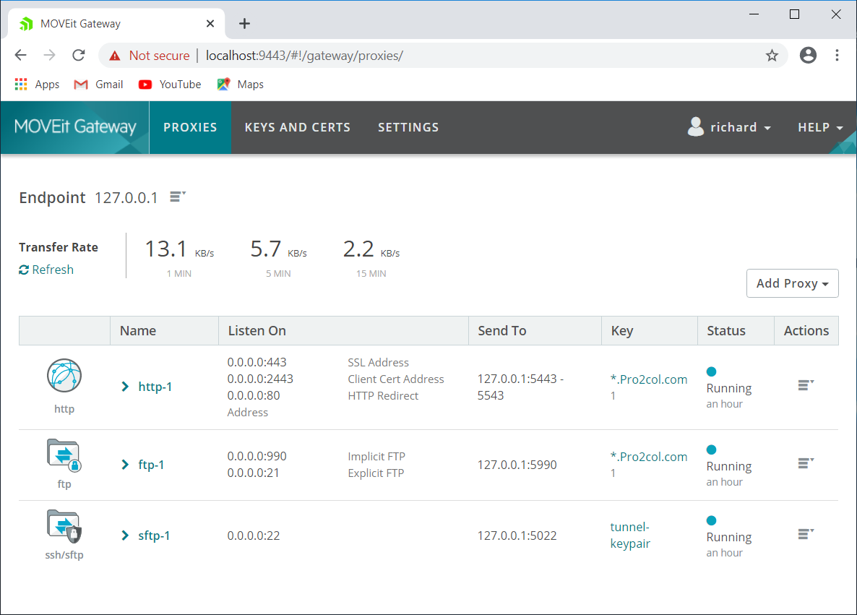
Task: Open the SETTINGS tab
Action: click(x=408, y=127)
